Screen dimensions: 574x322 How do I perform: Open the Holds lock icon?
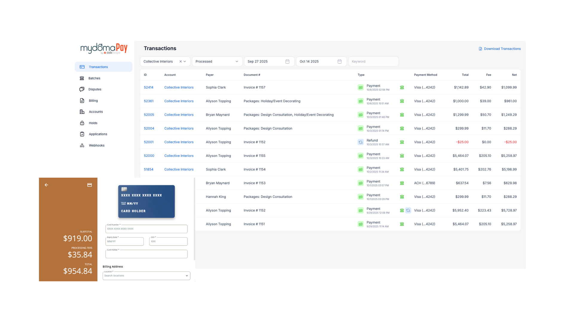pos(82,123)
